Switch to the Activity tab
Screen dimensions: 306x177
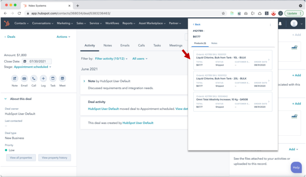point(90,45)
